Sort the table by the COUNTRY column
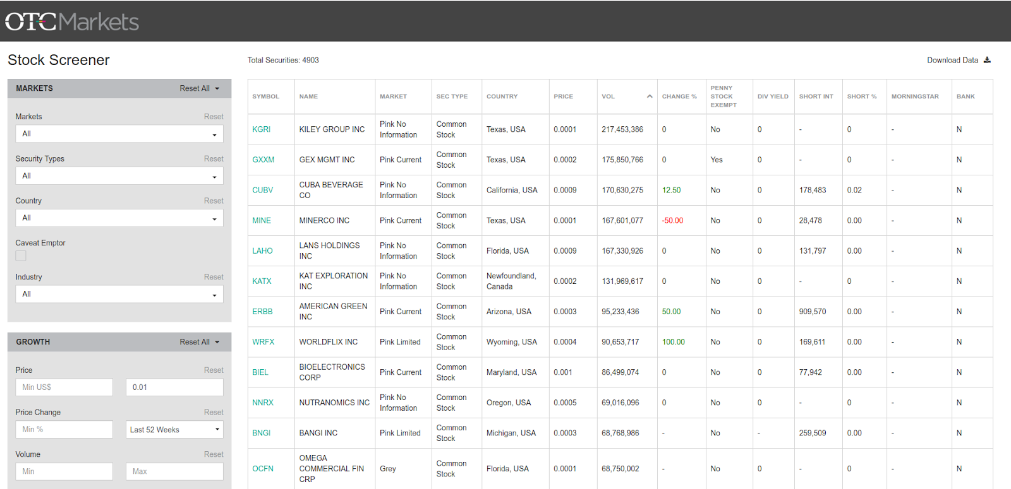The width and height of the screenshot is (1011, 489). click(x=502, y=97)
